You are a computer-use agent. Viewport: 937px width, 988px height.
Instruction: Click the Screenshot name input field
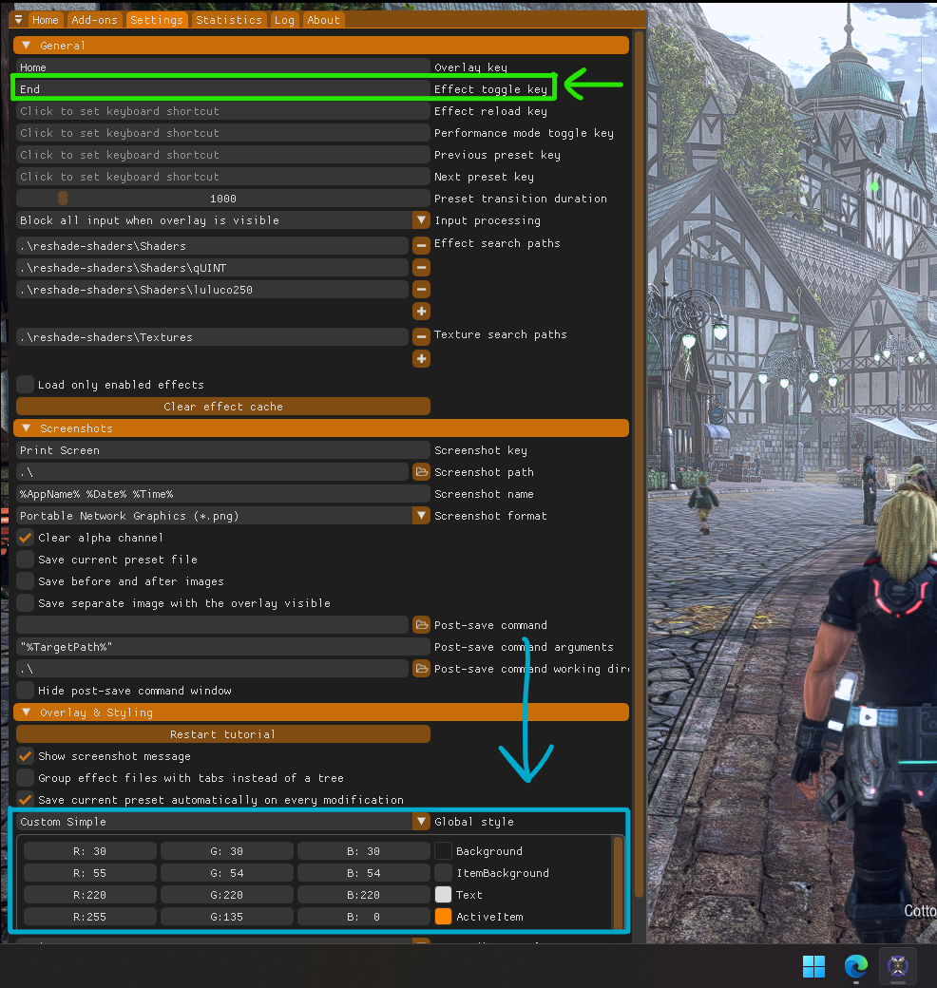223,494
